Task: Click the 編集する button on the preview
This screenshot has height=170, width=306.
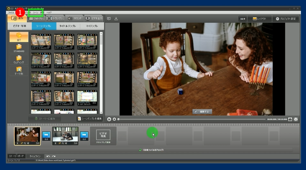Action: pos(202,112)
